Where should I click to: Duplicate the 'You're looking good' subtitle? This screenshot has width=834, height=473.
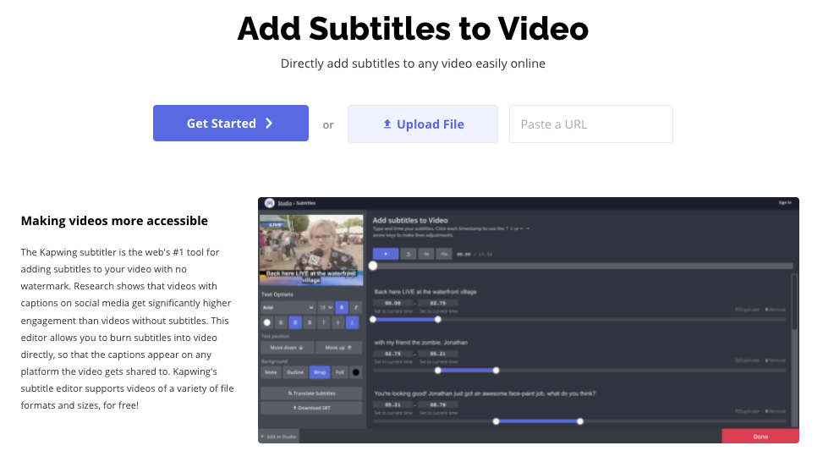pyautogui.click(x=748, y=411)
